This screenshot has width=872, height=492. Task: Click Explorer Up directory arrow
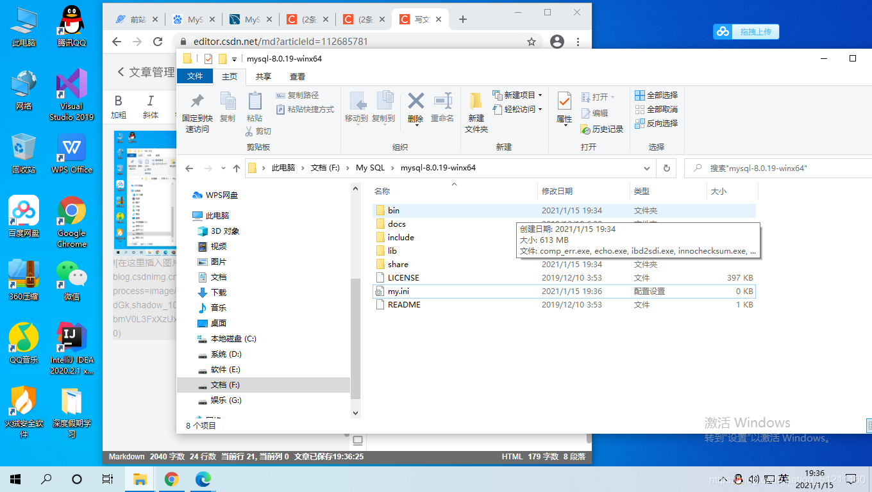tap(237, 168)
